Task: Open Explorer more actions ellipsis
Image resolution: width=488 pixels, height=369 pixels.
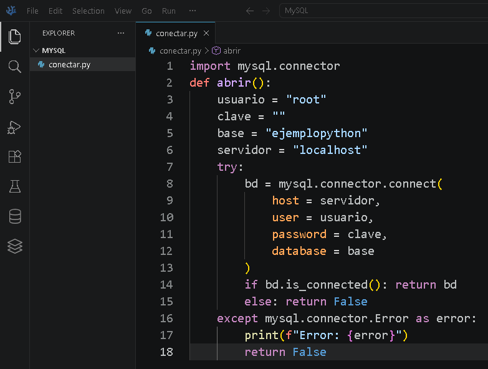Action: (x=121, y=33)
